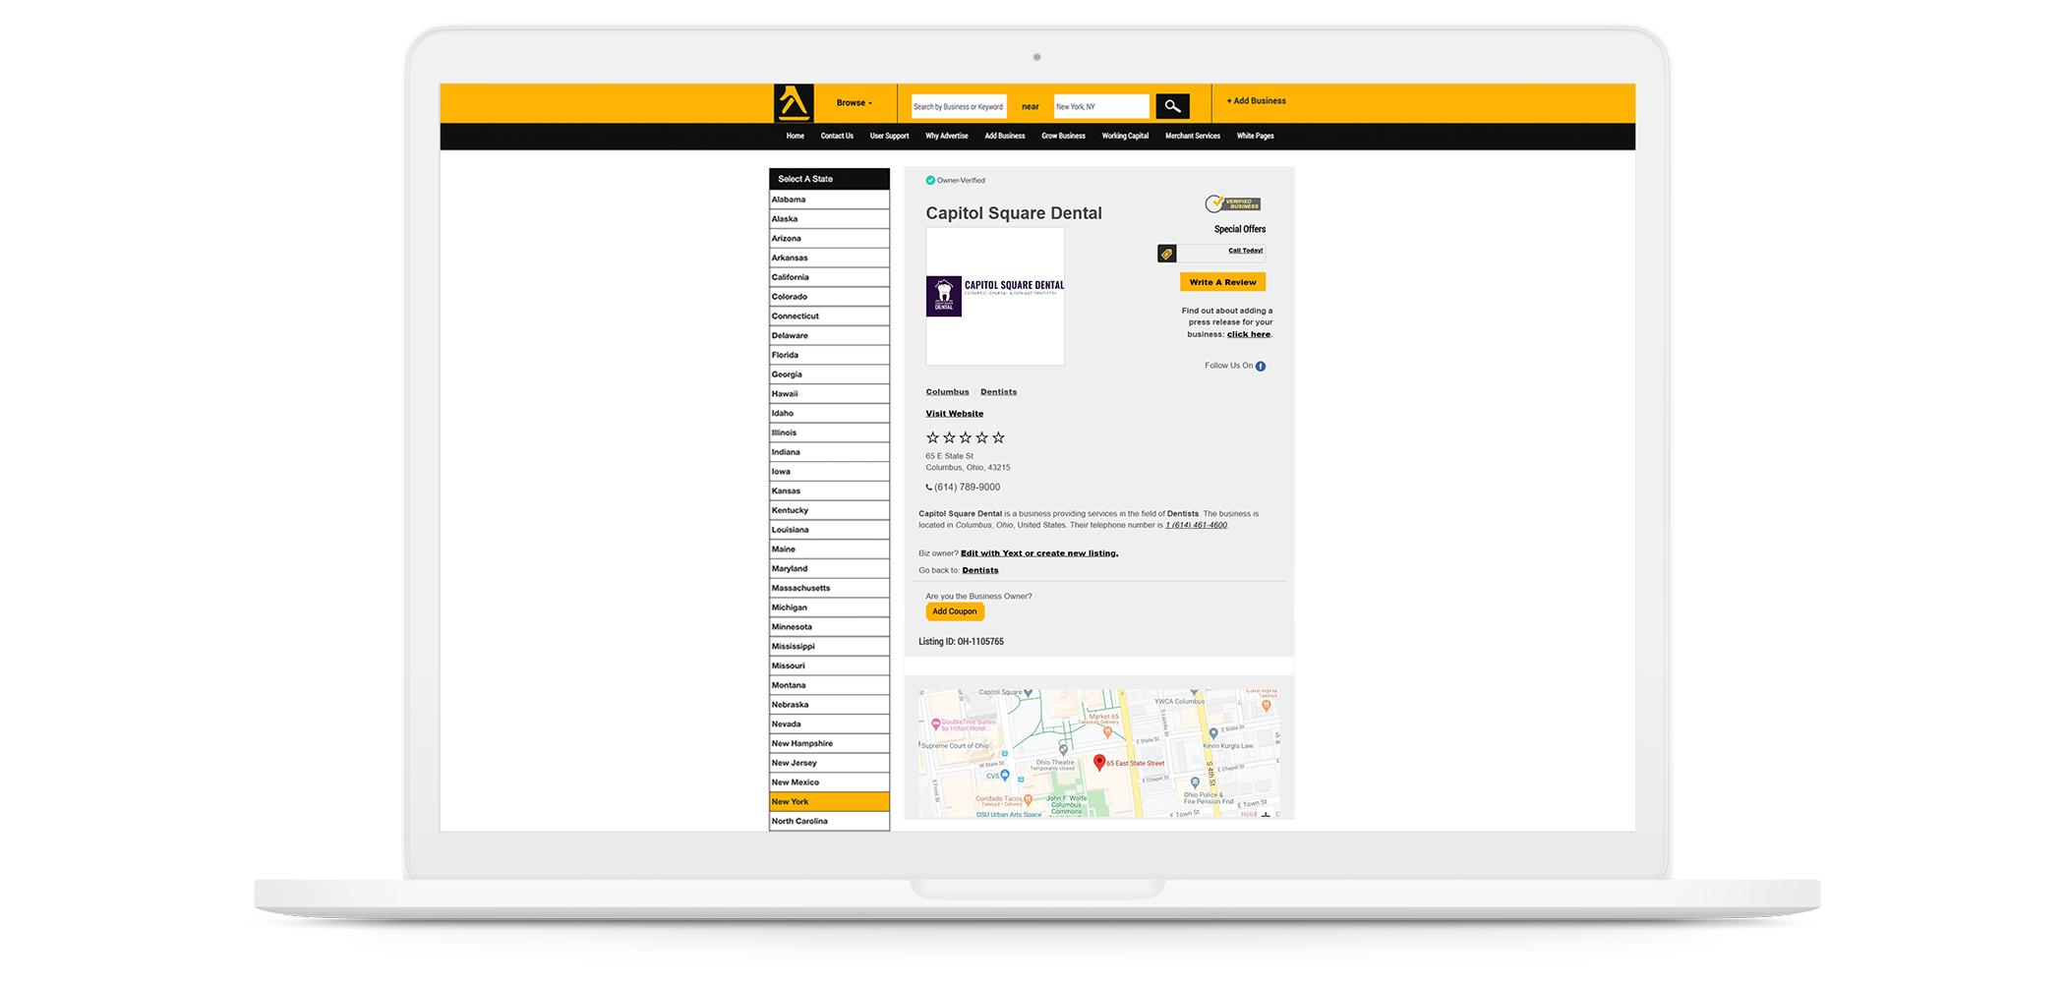Click the 1 (614) 461-4600 phone link
Viewport: 2065px width, 983px height.
point(1196,525)
